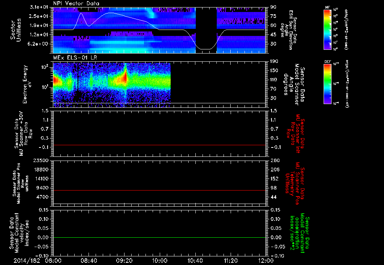Image resolution: width=384 pixels, height=265 pixels.
Task: Click the 1.2e+01 sector tick label
Action: pos(39,35)
